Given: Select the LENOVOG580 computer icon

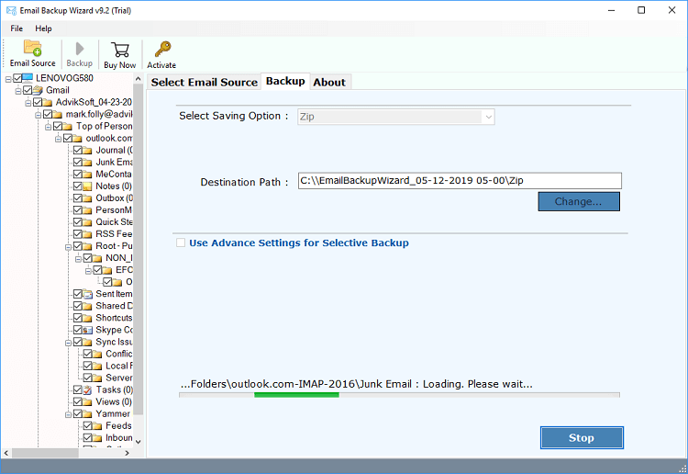Looking at the screenshot, I should pyautogui.click(x=28, y=78).
